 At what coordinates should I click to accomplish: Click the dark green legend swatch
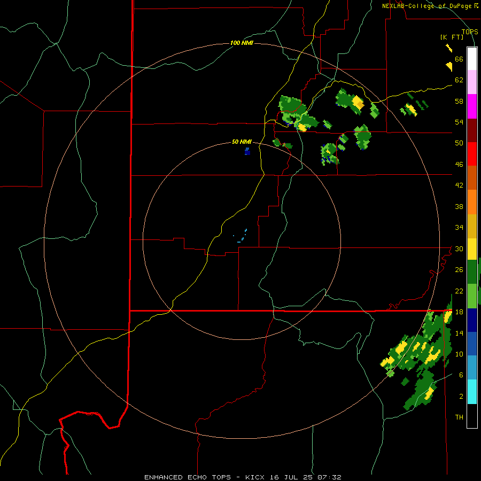click(x=472, y=272)
